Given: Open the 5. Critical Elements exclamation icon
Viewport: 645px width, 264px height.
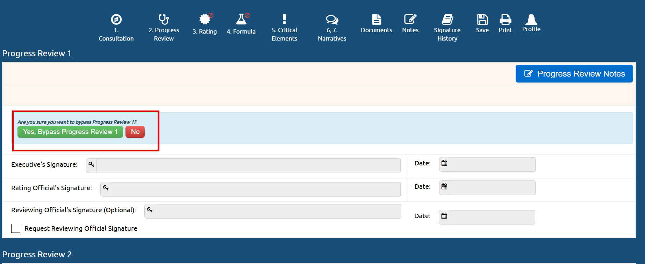Looking at the screenshot, I should 284,19.
